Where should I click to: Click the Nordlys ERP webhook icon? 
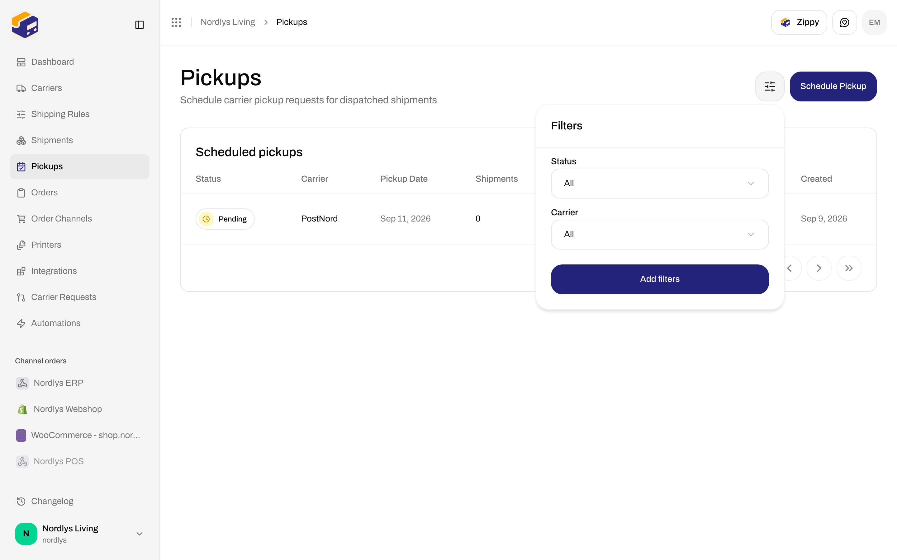pos(22,383)
